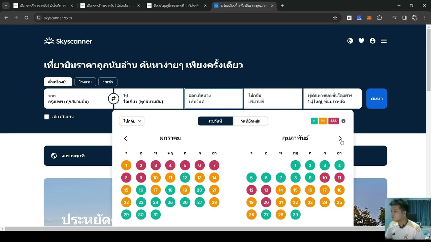Pick February 14 on the calendar
The height and width of the screenshot is (242, 431).
281,190
